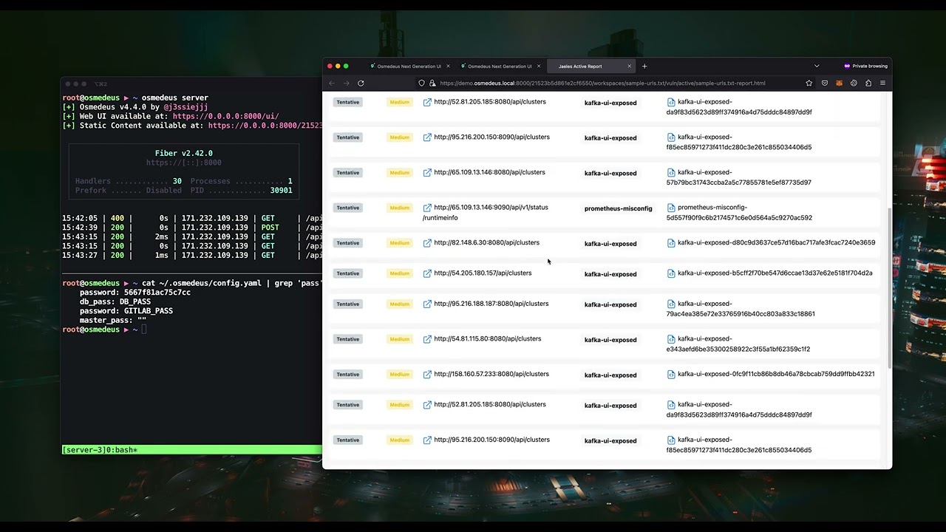This screenshot has width=946, height=532.
Task: Click the padlock site security icon
Action: pos(432,83)
